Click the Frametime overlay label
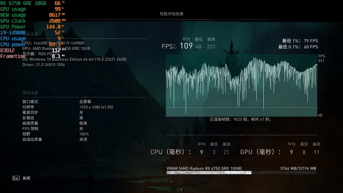The image size is (343, 193). (13, 57)
